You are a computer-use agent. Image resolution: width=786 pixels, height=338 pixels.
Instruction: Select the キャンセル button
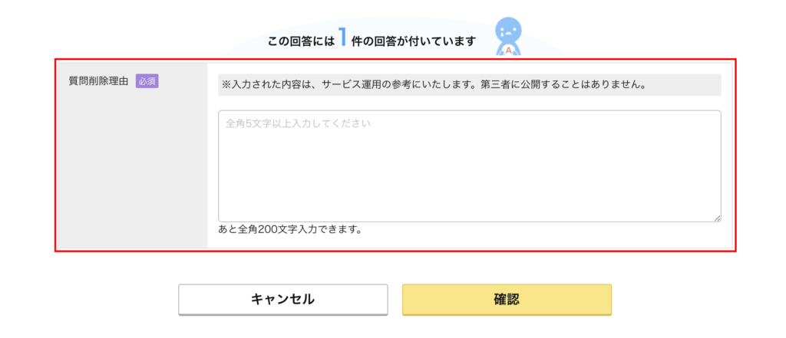[282, 300]
